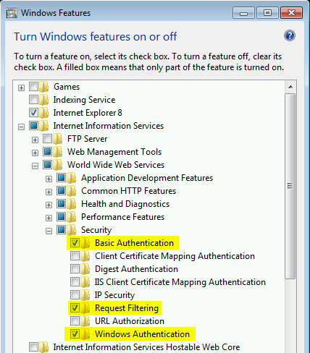
Task: Click the Security folder icon
Action: click(x=72, y=230)
